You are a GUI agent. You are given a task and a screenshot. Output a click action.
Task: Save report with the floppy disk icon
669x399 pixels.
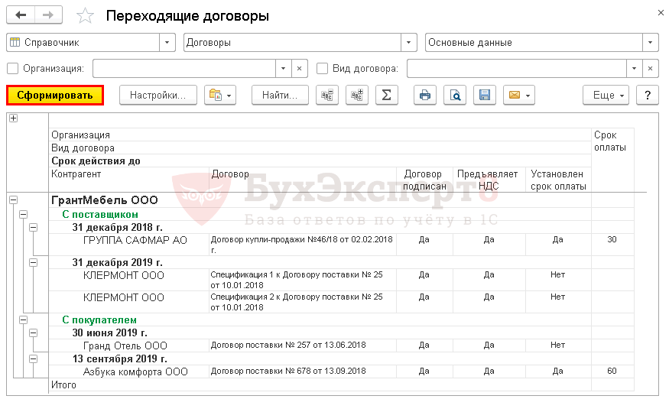pyautogui.click(x=485, y=95)
